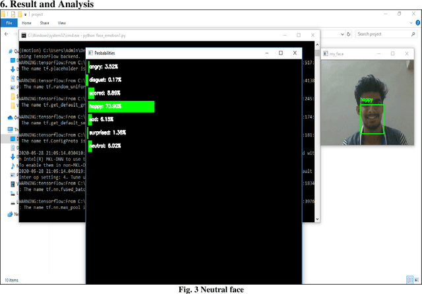Switch to the large icons view in the status bar
Image resolution: width=422 pixels, height=294 pixels.
click(x=417, y=279)
